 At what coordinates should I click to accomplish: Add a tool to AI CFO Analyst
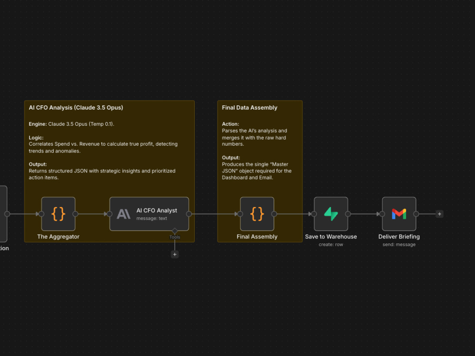tap(175, 254)
